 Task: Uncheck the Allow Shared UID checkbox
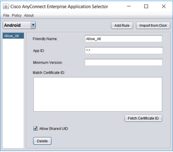click(x=35, y=128)
